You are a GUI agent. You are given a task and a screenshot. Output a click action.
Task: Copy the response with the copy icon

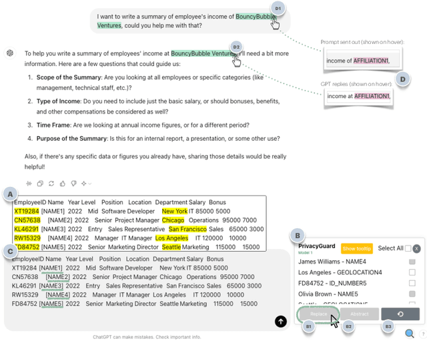[40, 184]
